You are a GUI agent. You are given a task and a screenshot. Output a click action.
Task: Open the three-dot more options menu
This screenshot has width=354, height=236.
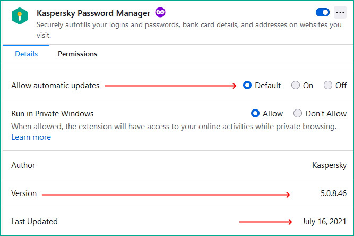tap(340, 12)
